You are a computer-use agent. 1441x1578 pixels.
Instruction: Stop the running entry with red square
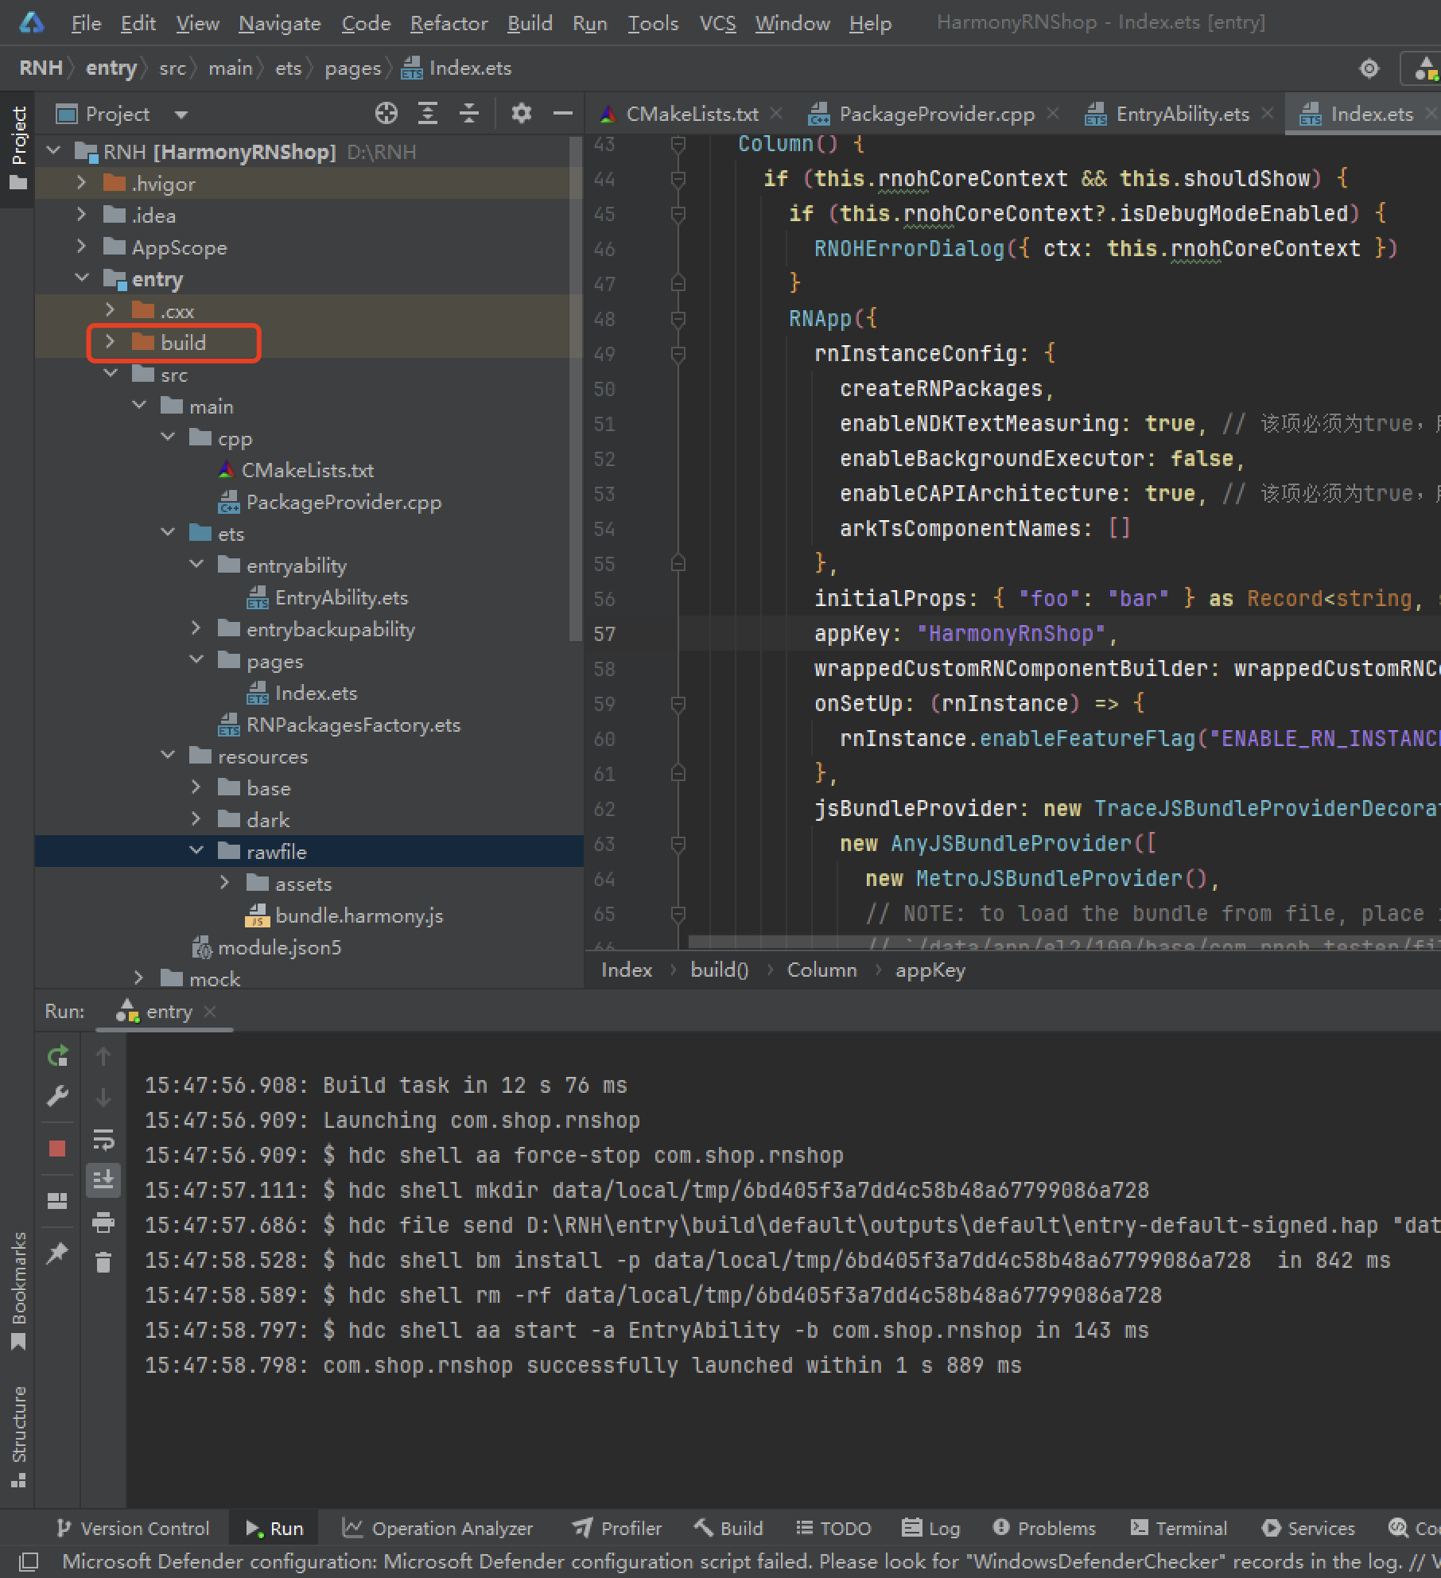[57, 1148]
